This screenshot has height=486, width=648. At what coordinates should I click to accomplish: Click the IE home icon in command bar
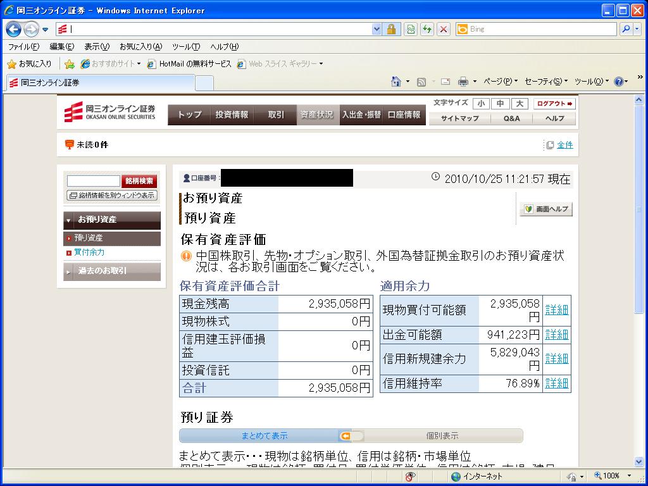coord(396,82)
